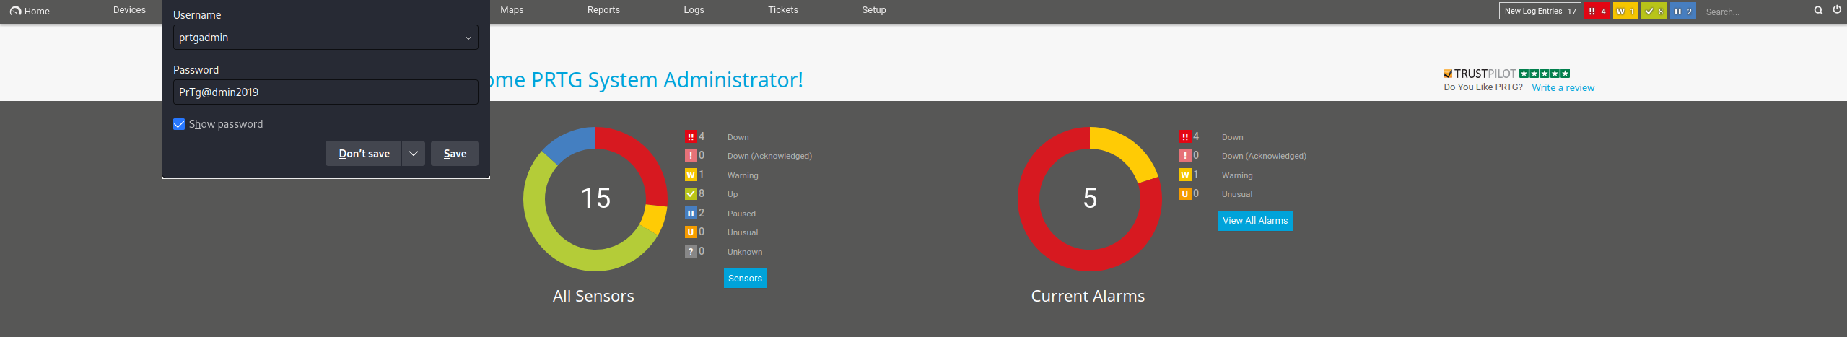
Task: Click the Password input field
Action: [326, 92]
